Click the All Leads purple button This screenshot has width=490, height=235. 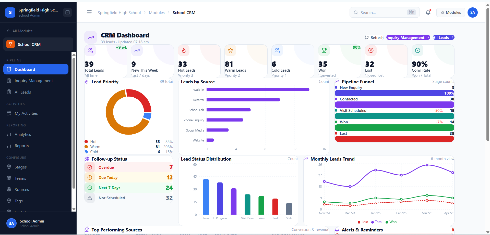(444, 37)
